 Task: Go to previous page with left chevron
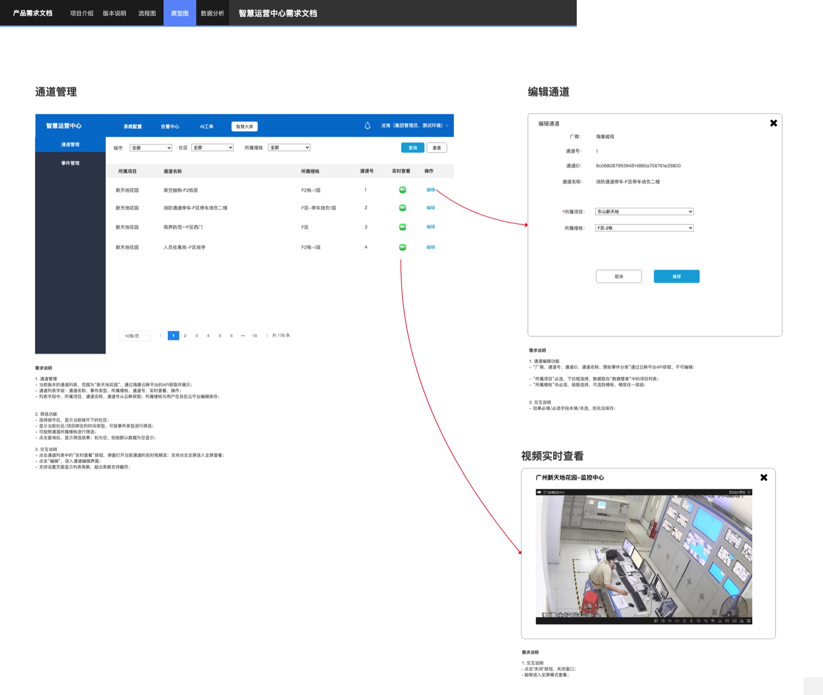coord(161,336)
